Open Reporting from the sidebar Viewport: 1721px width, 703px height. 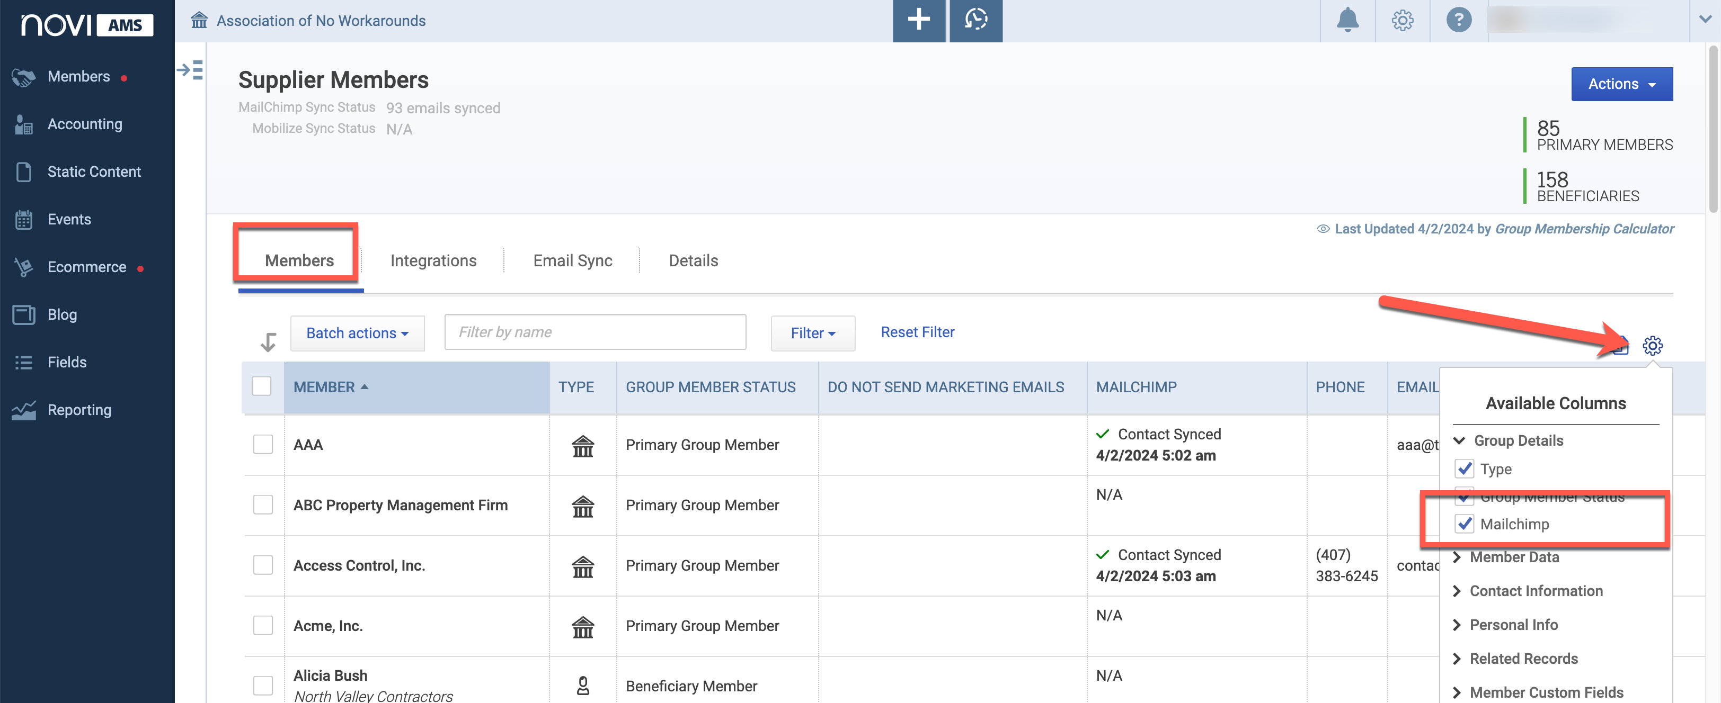(79, 409)
